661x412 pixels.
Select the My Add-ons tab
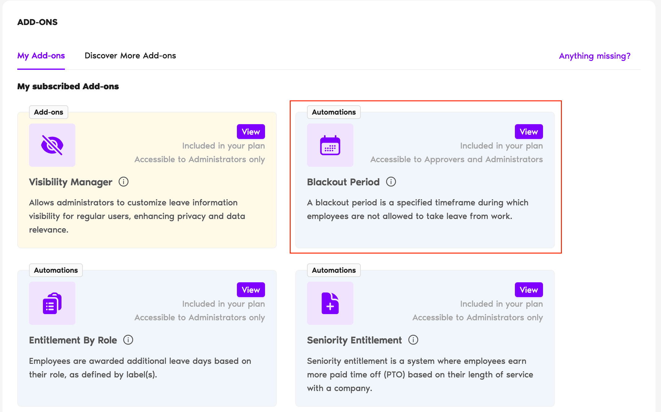coord(41,56)
